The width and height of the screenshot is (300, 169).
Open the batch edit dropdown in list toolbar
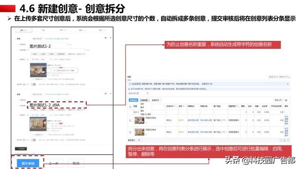click(x=144, y=100)
